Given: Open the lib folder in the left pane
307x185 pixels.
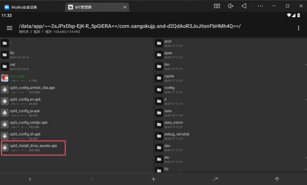Looking at the screenshot, I should [x=32, y=55].
